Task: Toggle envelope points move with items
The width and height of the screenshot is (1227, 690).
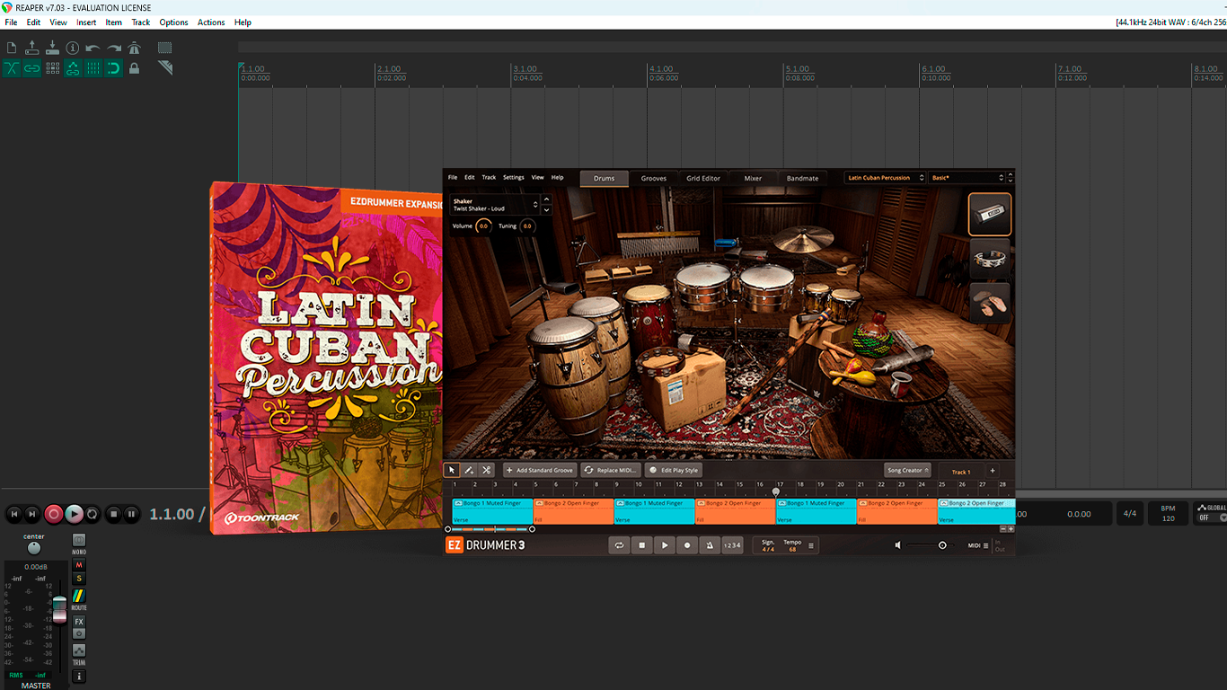Action: [x=73, y=68]
